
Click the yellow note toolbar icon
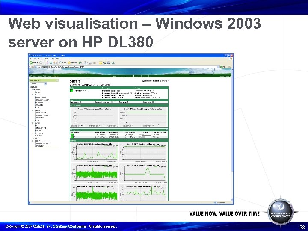(x=101, y=63)
